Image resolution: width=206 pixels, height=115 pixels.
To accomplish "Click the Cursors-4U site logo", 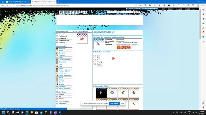I will [x=73, y=12].
